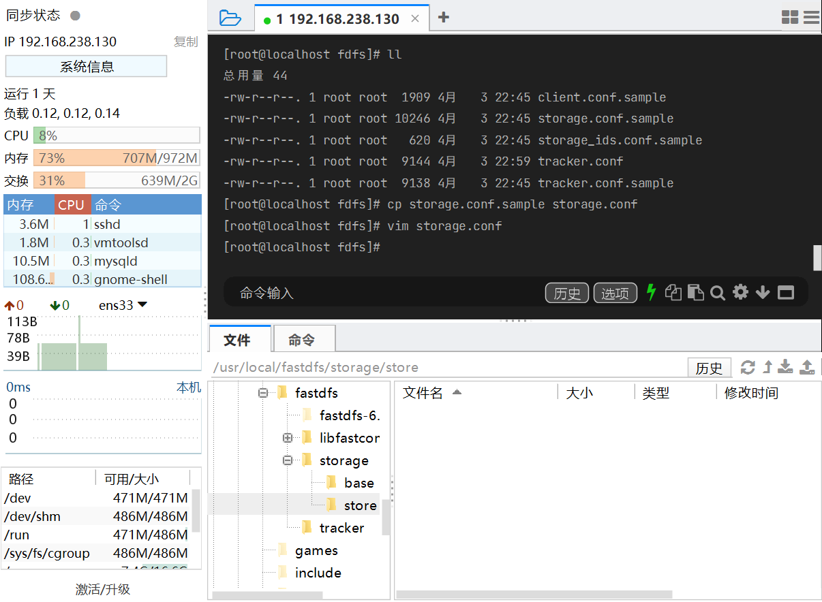Refresh the file list
The height and width of the screenshot is (602, 822).
pyautogui.click(x=748, y=368)
